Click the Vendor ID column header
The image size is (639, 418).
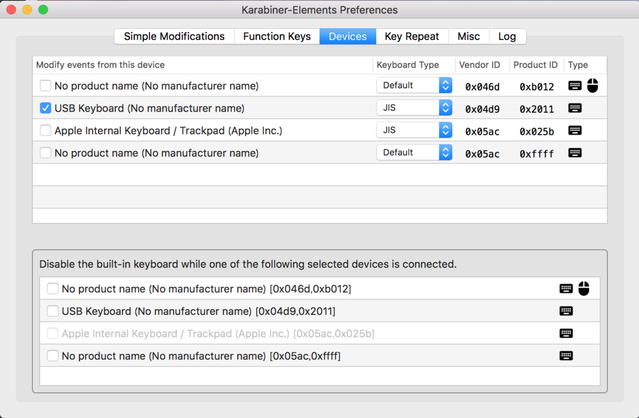click(x=479, y=65)
